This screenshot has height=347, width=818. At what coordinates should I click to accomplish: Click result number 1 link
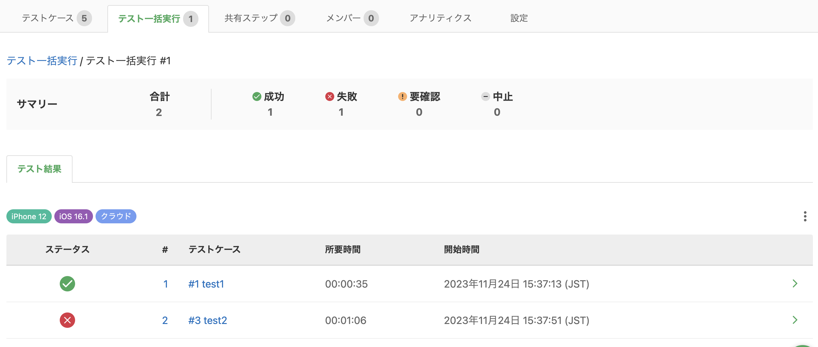(166, 284)
